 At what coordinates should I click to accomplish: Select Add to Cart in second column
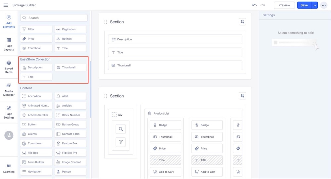point(207,172)
